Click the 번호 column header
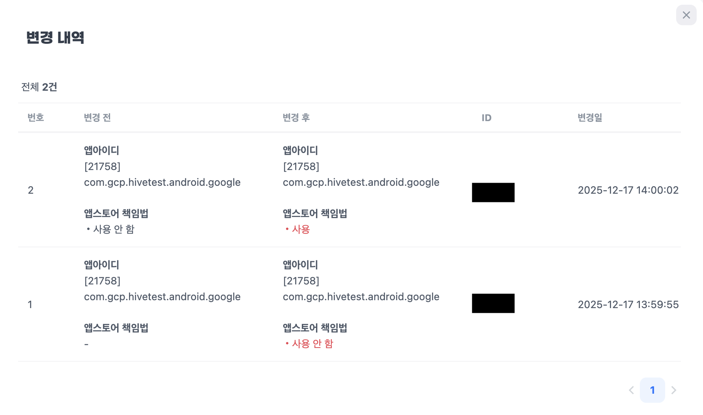This screenshot has width=703, height=415. pos(36,118)
